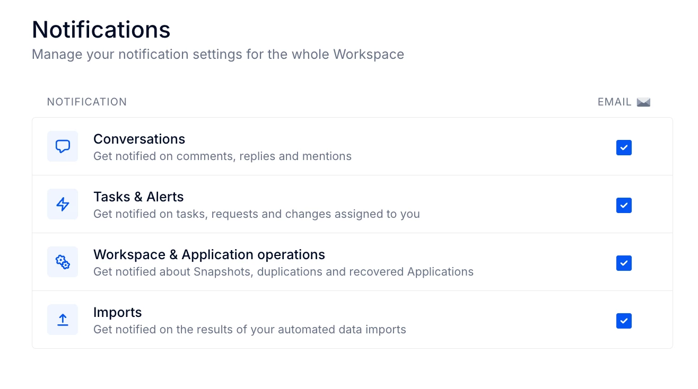Click the Imports upload arrow icon
Viewport: 698px width, 389px height.
[x=63, y=320]
